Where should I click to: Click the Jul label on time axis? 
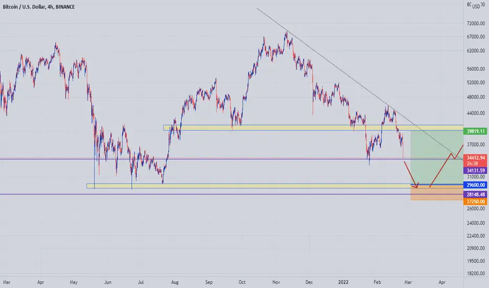[x=141, y=282]
